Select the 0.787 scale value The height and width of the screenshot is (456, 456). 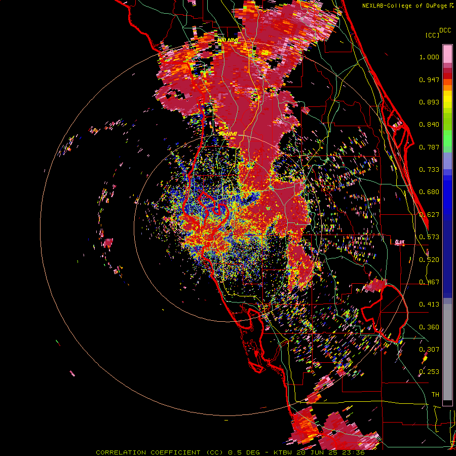pyautogui.click(x=429, y=147)
